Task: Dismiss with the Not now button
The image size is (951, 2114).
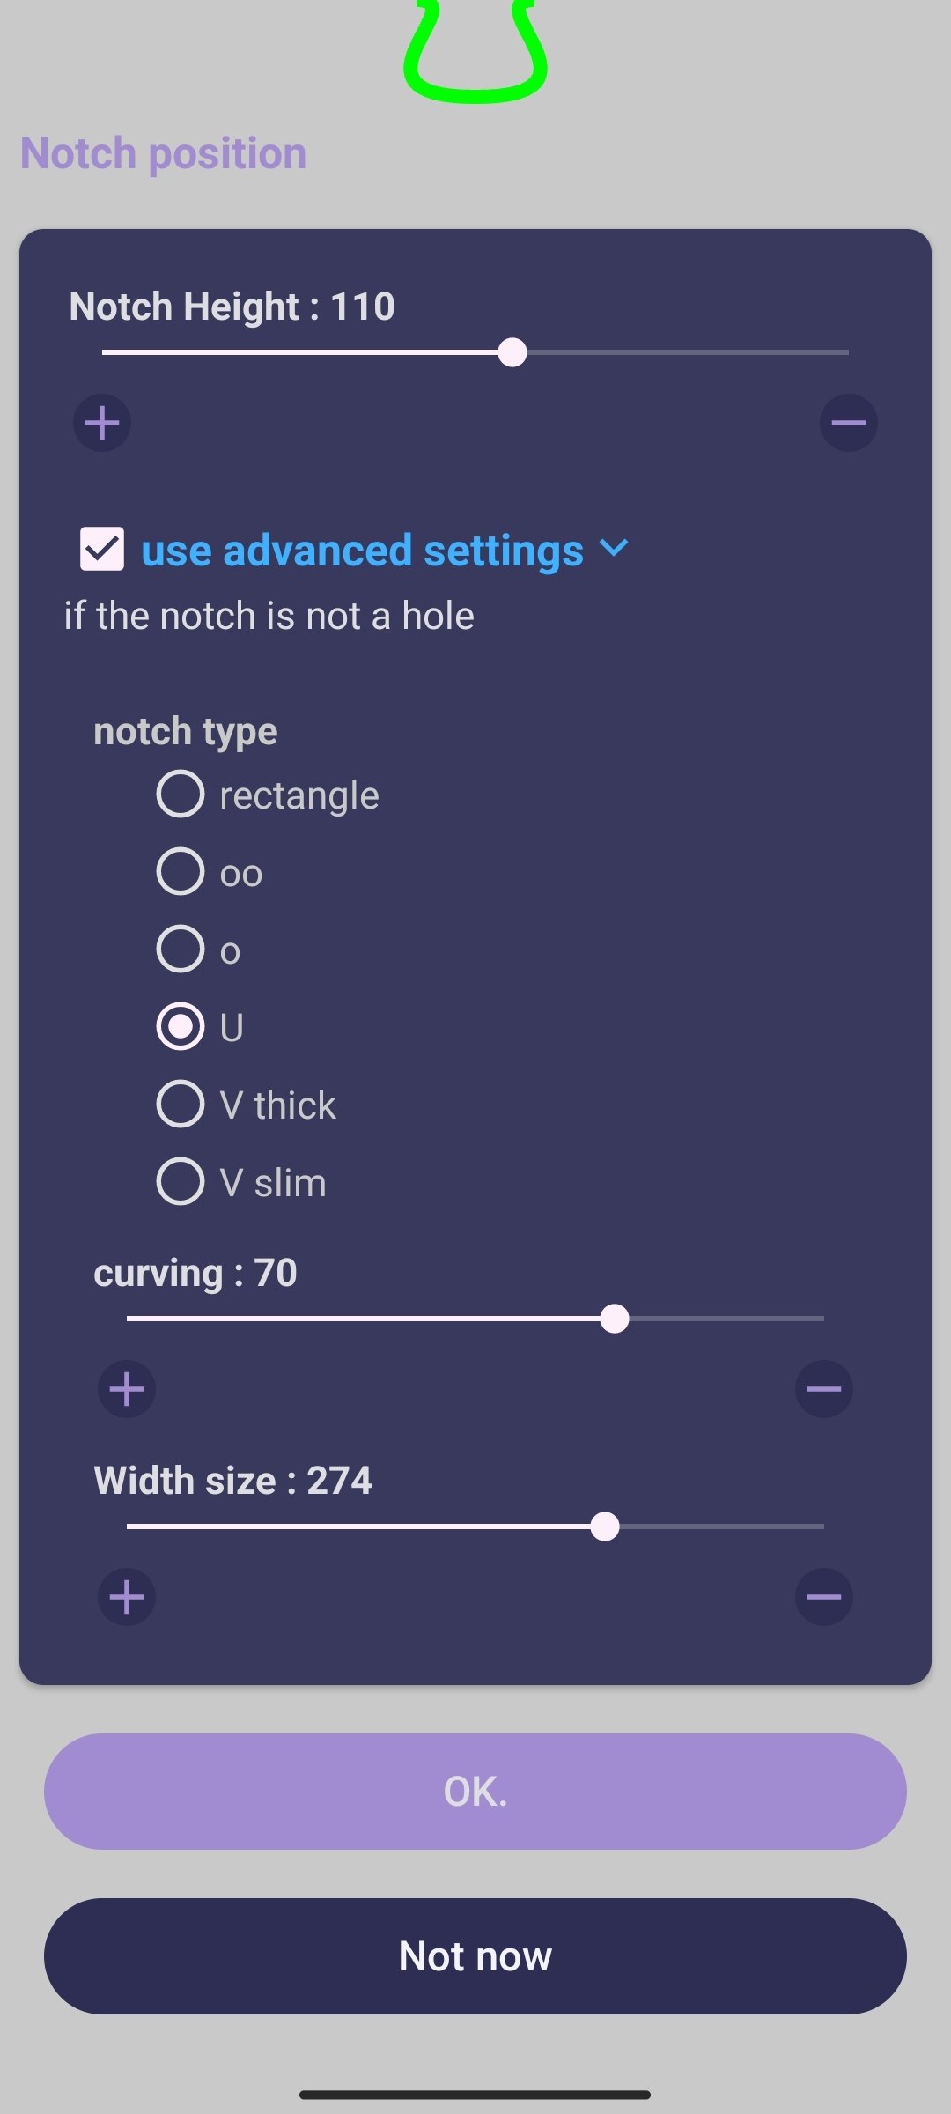Action: pos(475,1956)
